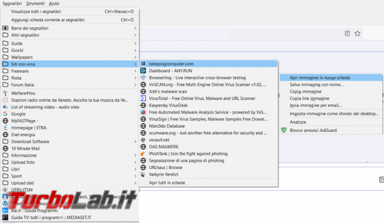Select Aggiungi scheda corrente ai segnalibri
The image size is (384, 224).
coord(70,20)
